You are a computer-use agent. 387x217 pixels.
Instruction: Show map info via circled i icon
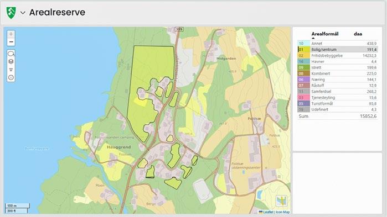pyautogui.click(x=11, y=77)
